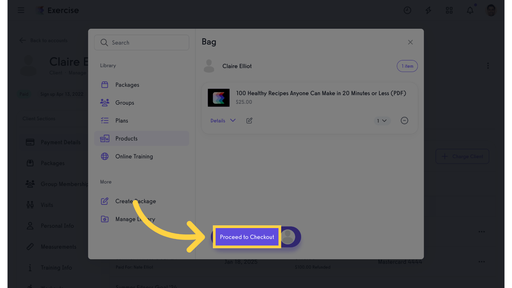The height and width of the screenshot is (288, 512).
Task: Remove the recipes PDF with the minus icon
Action: pyautogui.click(x=404, y=120)
